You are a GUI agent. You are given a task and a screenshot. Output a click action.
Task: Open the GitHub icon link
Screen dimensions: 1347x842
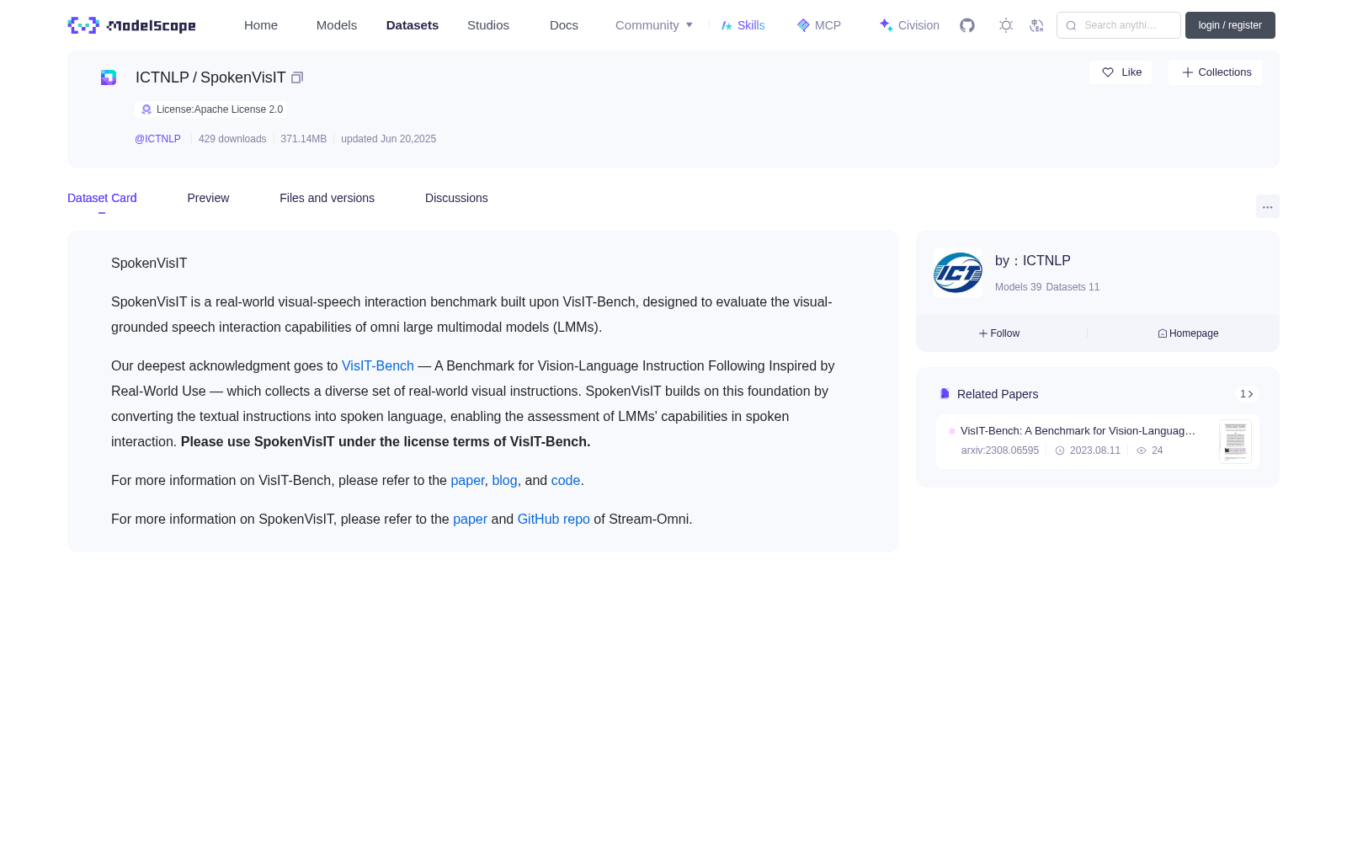[x=967, y=25]
